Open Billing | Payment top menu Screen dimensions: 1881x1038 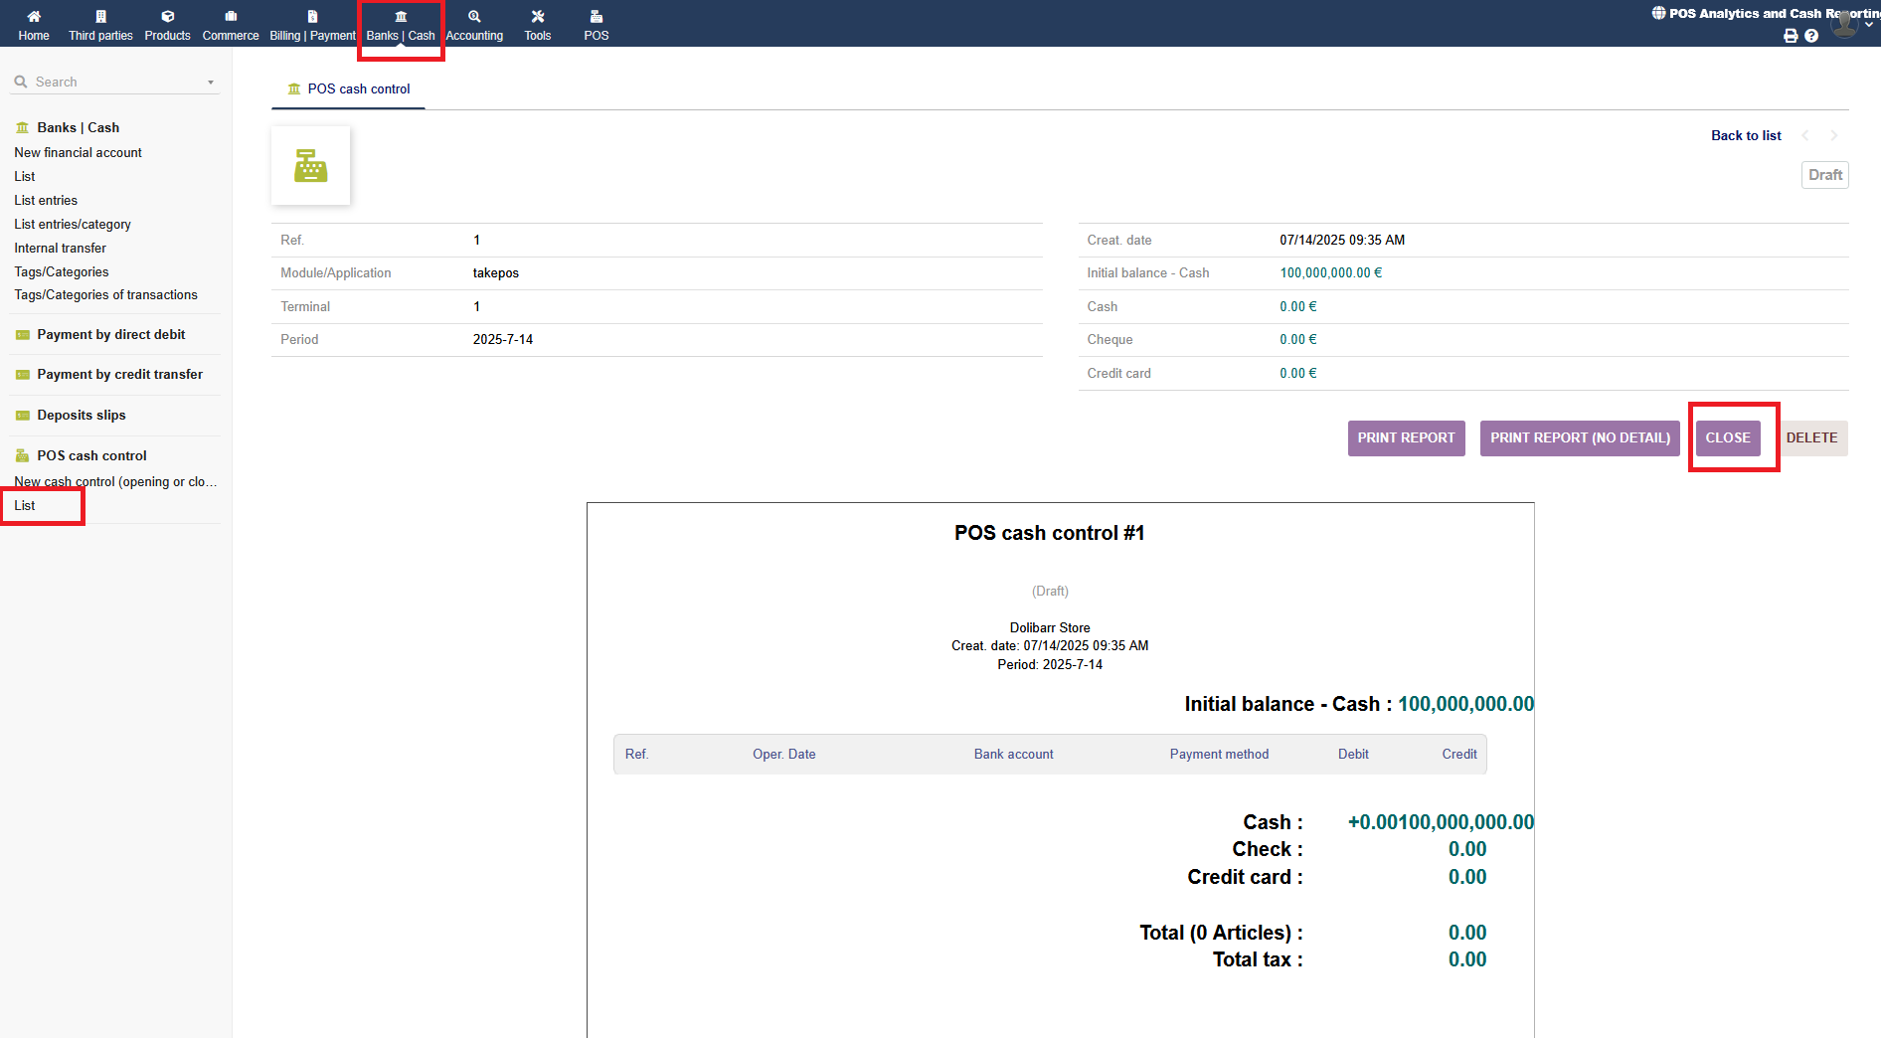tap(312, 25)
